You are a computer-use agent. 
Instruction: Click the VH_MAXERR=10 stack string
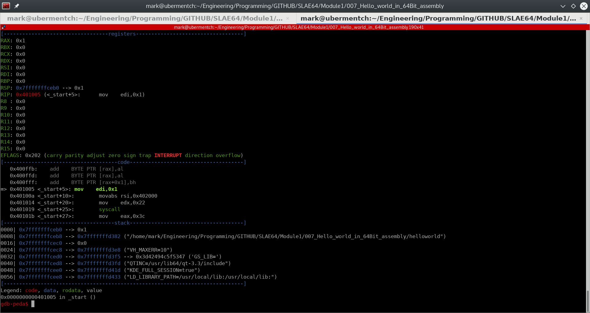[x=148, y=250]
